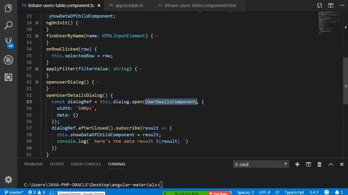The image size is (348, 195).
Task: Click into the terminal command prompt
Action: click(93, 185)
